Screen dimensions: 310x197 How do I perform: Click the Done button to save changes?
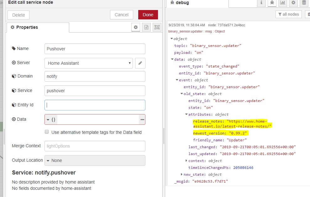click(148, 15)
